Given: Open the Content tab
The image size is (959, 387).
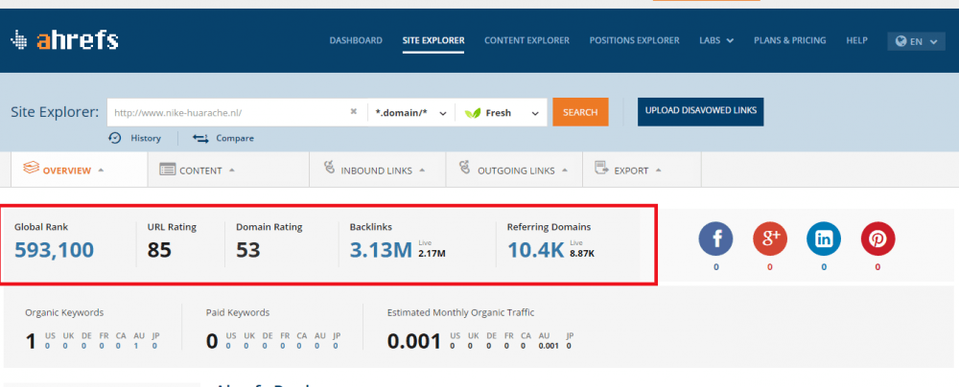Looking at the screenshot, I should [x=229, y=170].
